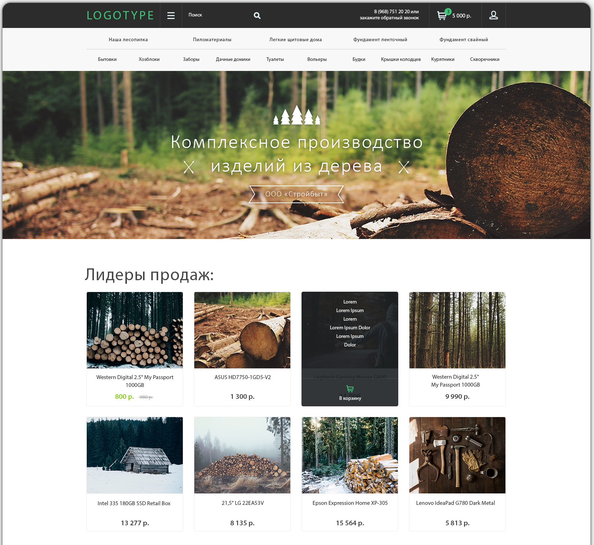
Task: Open Epson Expression Home XP-305 link
Action: 350,503
